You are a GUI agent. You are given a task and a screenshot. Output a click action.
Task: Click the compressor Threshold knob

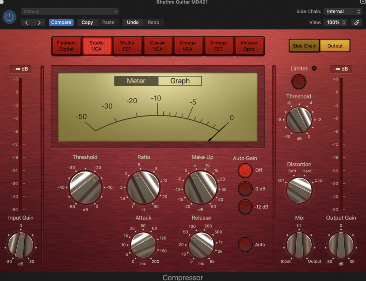pyautogui.click(x=85, y=187)
